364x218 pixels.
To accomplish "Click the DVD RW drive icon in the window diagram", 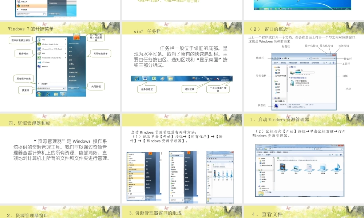I will point(292,83).
